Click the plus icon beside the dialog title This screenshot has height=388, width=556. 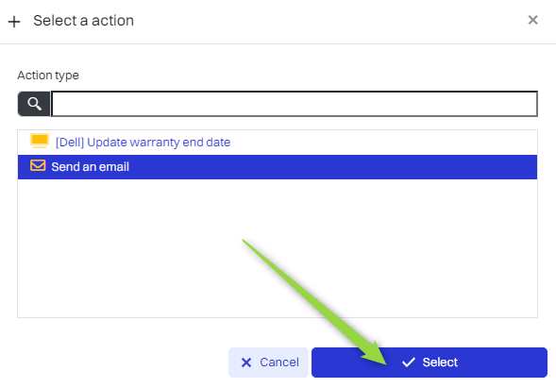coord(14,22)
